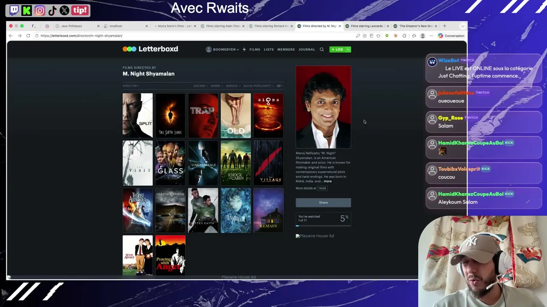Click the Twitch icon in the stream overlay
This screenshot has width=547, height=307.
point(14,10)
